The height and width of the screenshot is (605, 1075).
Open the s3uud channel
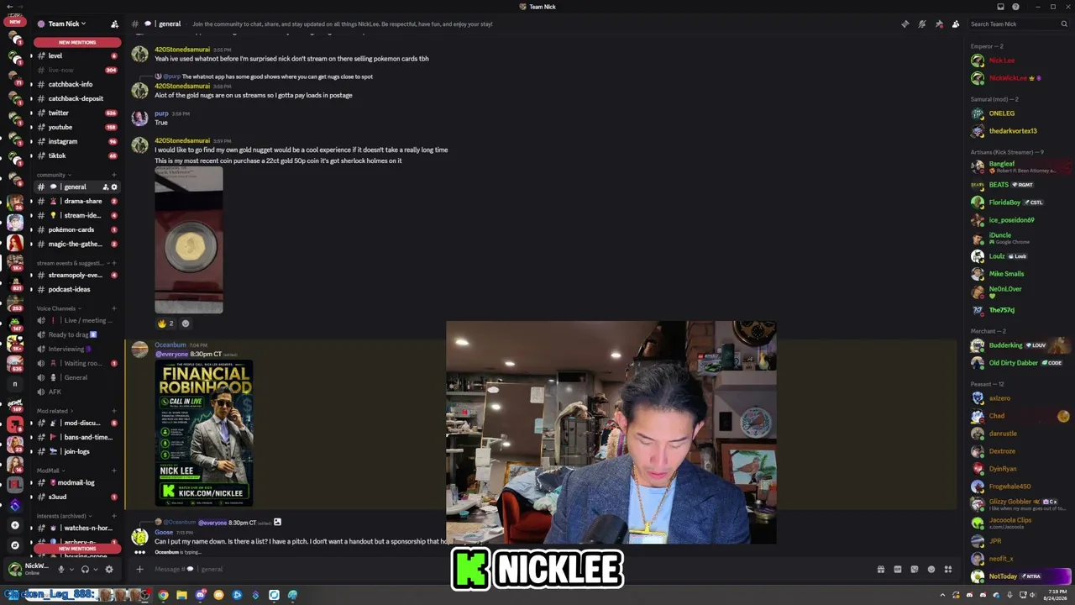76,497
